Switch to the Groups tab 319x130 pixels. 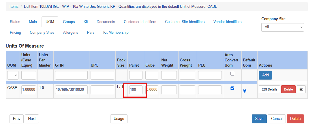(x=69, y=22)
